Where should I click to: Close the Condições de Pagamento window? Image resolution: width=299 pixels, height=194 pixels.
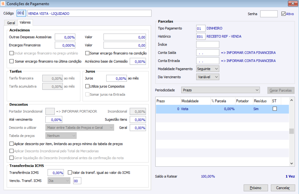[x=293, y=3]
